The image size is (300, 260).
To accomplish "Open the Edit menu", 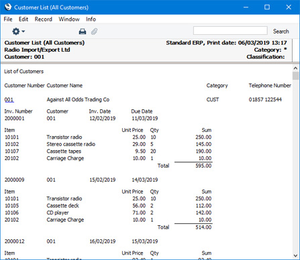I will pos(23,19).
